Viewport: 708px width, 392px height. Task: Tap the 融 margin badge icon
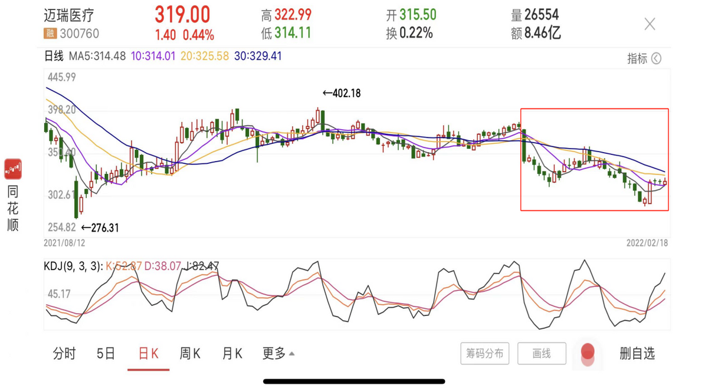coord(50,34)
